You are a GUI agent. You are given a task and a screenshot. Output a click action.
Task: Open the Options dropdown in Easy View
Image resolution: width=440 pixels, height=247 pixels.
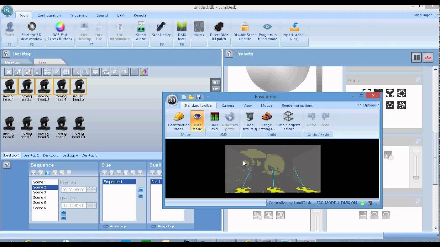pyautogui.click(x=371, y=105)
